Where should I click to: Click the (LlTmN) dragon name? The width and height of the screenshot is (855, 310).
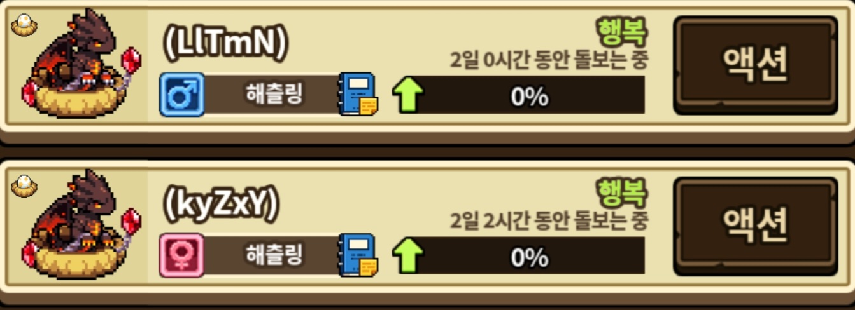(226, 43)
